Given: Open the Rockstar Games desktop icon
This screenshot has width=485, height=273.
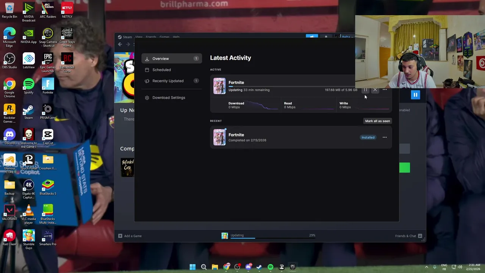Looking at the screenshot, I should pyautogui.click(x=9, y=113).
